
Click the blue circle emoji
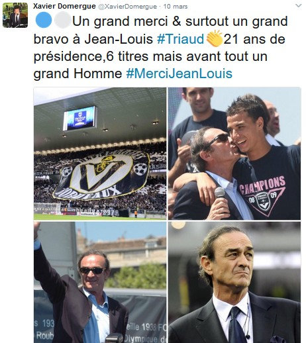point(44,20)
